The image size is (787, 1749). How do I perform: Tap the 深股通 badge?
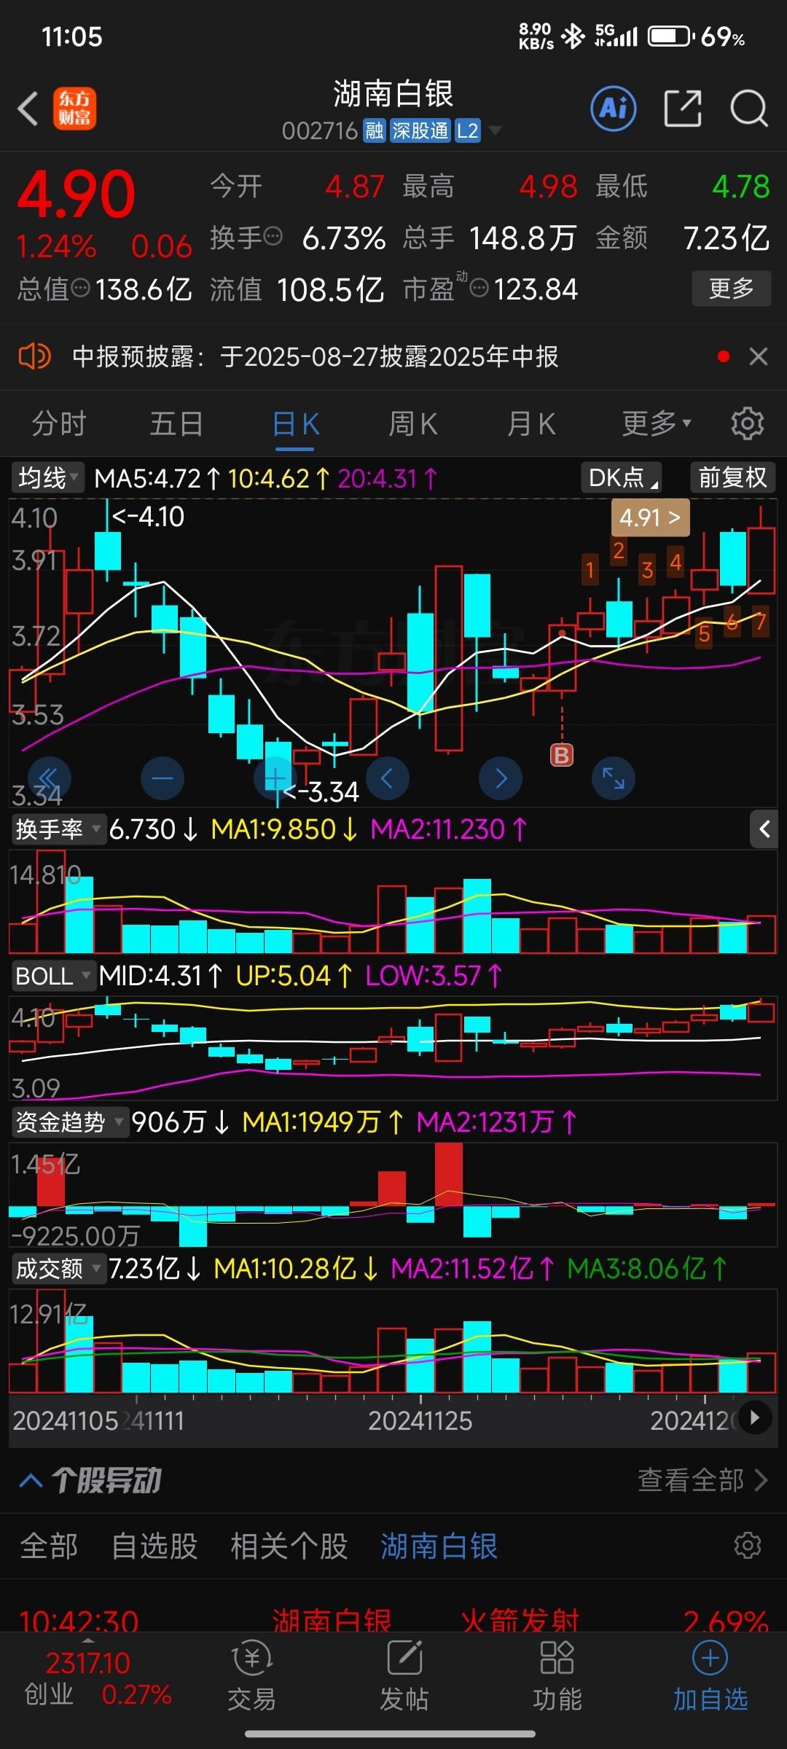click(420, 131)
